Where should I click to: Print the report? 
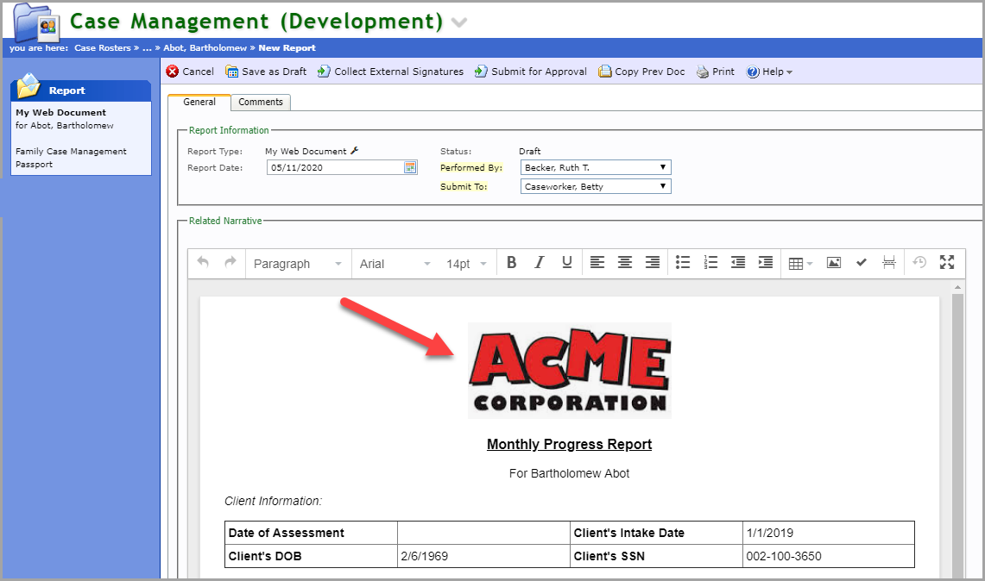[x=715, y=72]
